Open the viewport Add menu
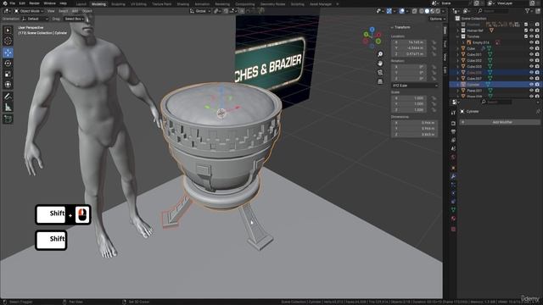Image resolution: width=543 pixels, height=305 pixels. click(75, 11)
